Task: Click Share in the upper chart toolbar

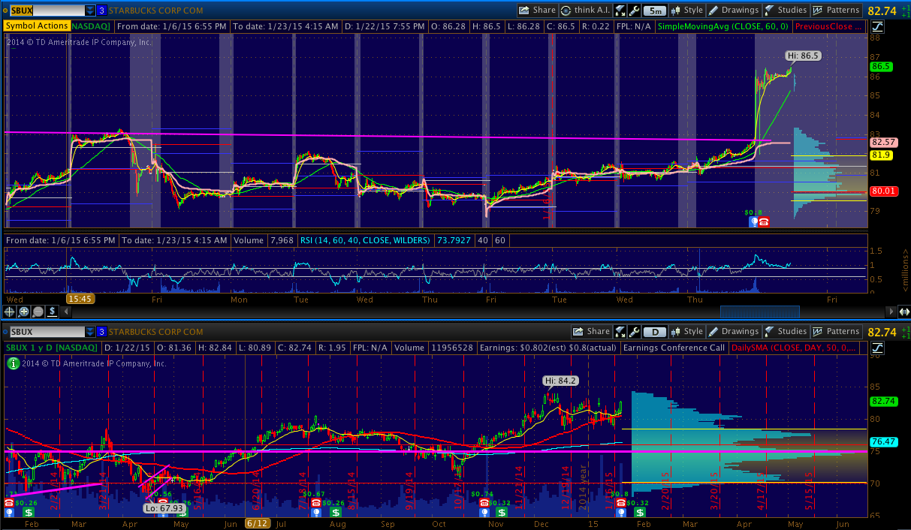Action: click(x=537, y=11)
